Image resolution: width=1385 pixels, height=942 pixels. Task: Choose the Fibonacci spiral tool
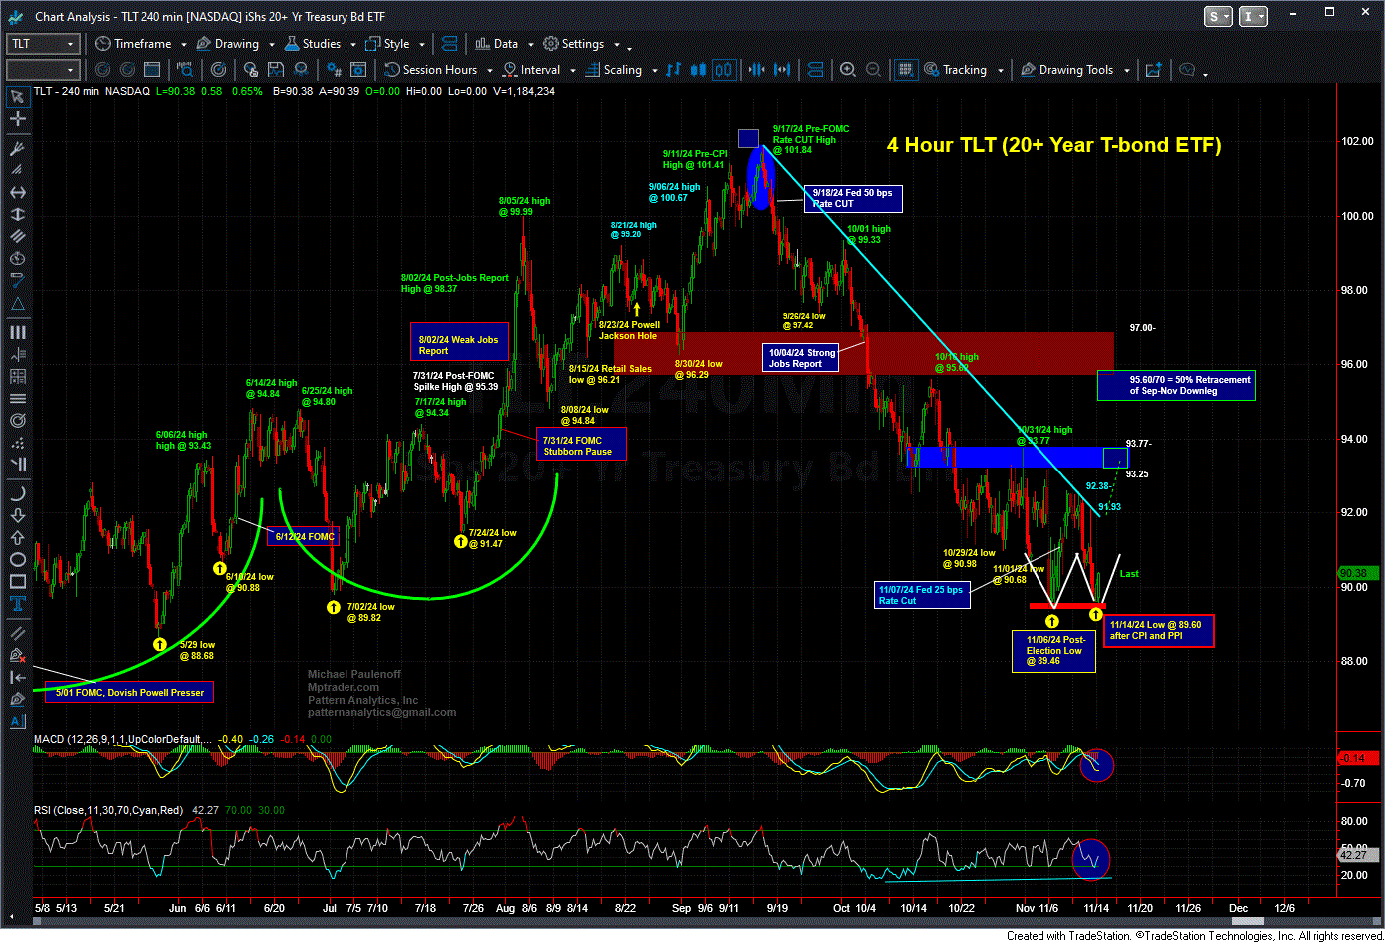(x=17, y=421)
